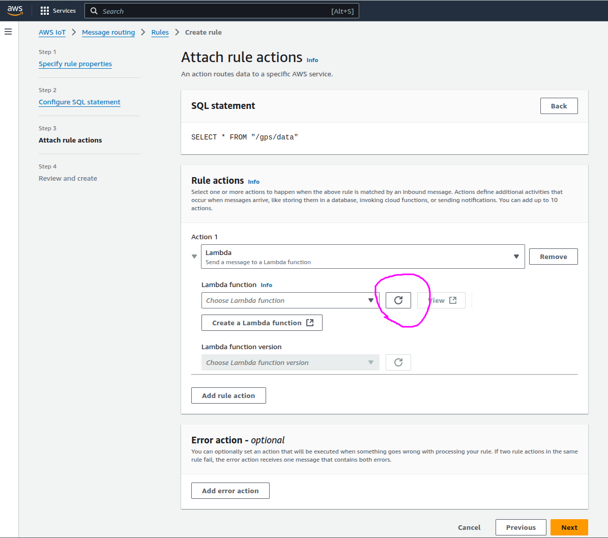This screenshot has height=538, width=608.
Task: Expand the Choose Lambda function version dropdown
Action: click(290, 362)
